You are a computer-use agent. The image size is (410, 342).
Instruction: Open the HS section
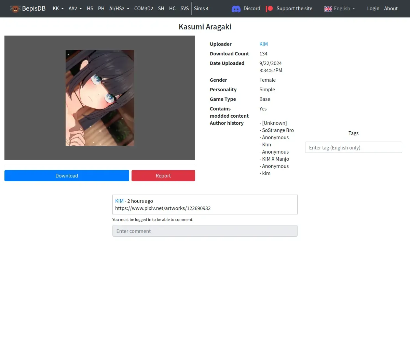(x=90, y=9)
